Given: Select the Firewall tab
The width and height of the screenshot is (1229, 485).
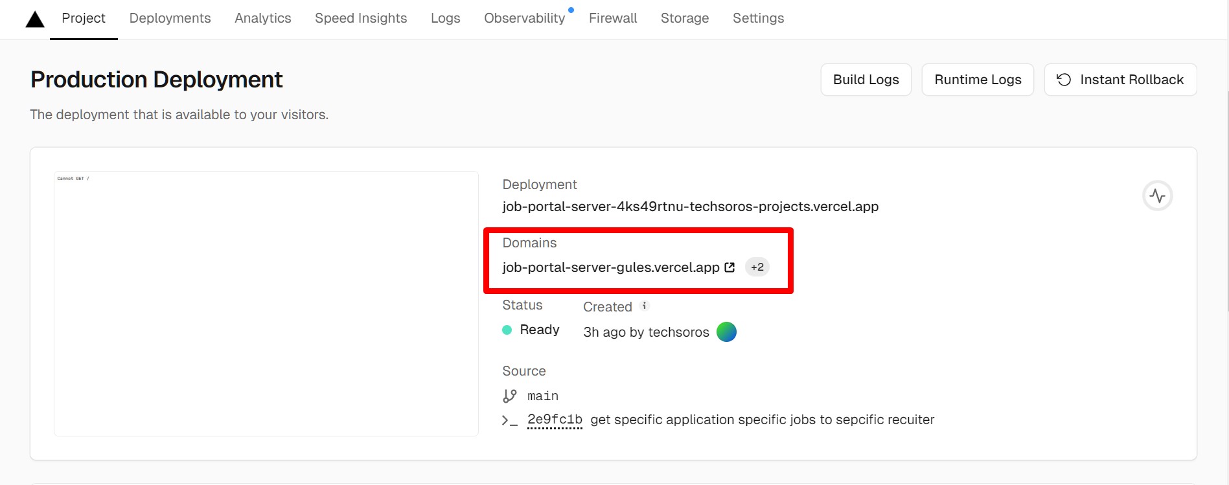Looking at the screenshot, I should point(612,18).
